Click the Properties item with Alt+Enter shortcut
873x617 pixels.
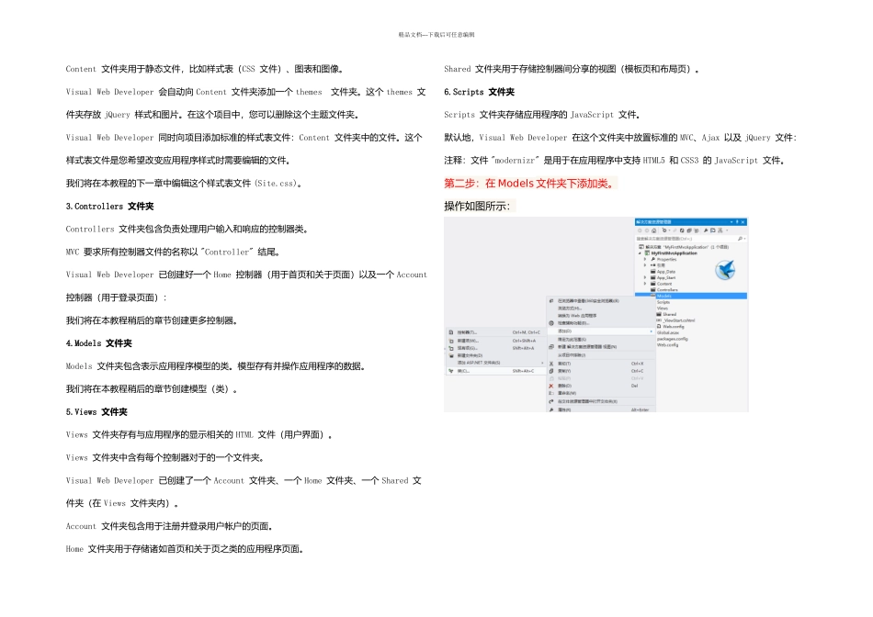pos(601,409)
